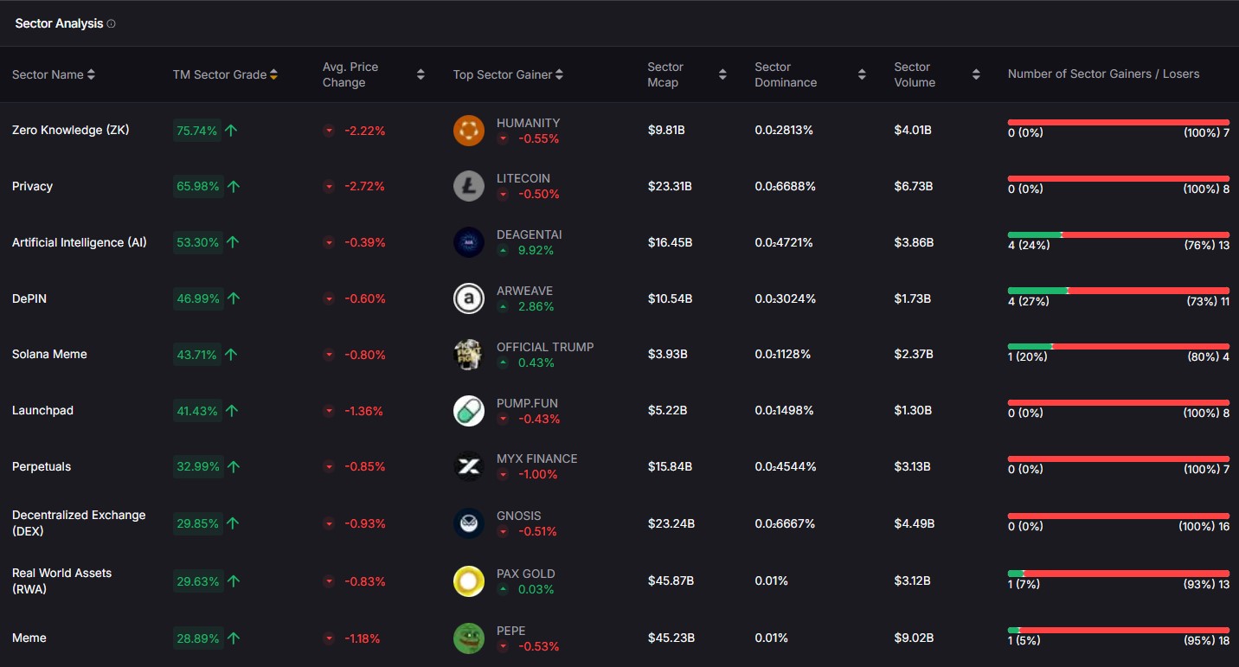Viewport: 1239px width, 667px height.
Task: Click green up triangle beside ARWEAVE 2.86%
Action: 503,307
